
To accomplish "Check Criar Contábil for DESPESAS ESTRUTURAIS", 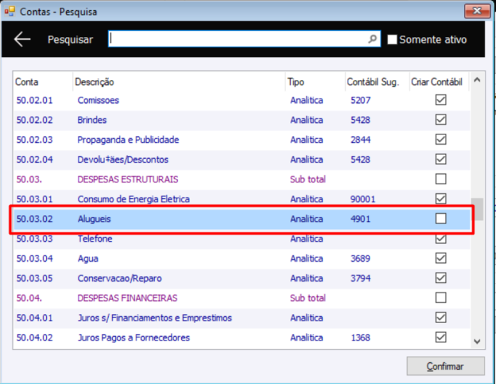I will [441, 179].
